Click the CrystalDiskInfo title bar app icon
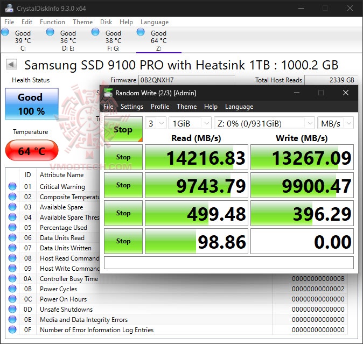The image size is (363, 344). pyautogui.click(x=9, y=8)
